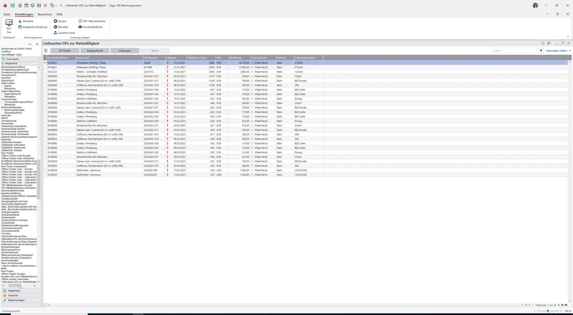This screenshot has height=315, width=573.
Task: Open Saldenliste Kunden in the navigation tree
Action: tap(11, 142)
